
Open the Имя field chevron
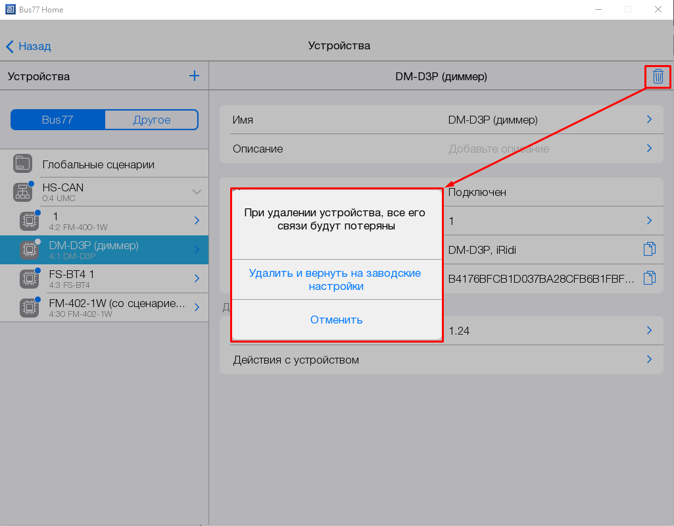coord(649,120)
